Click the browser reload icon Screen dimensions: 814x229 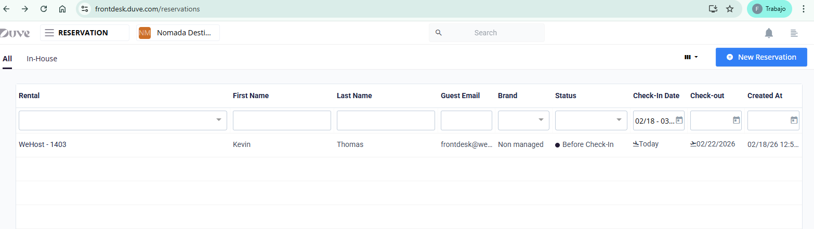point(44,9)
